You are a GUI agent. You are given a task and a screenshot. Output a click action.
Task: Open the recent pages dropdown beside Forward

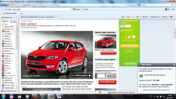[9, 5]
